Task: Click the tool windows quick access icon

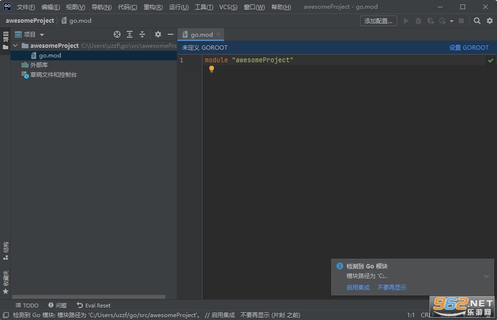Action: [x=5, y=315]
